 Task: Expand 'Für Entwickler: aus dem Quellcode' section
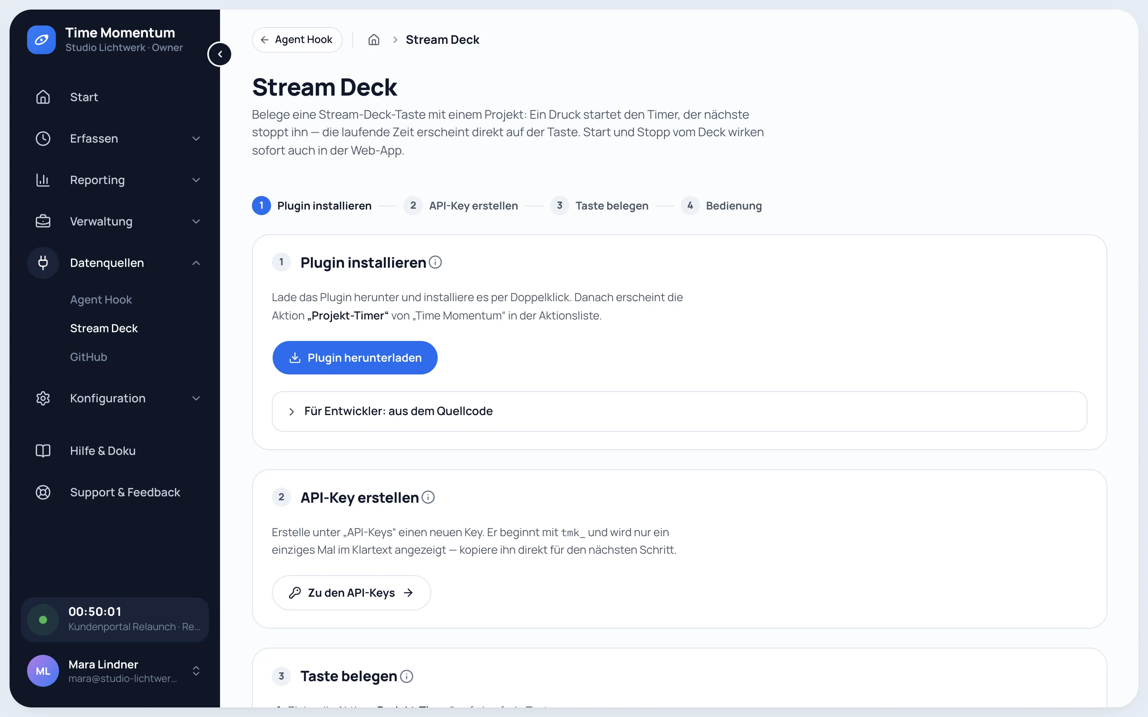tap(679, 411)
